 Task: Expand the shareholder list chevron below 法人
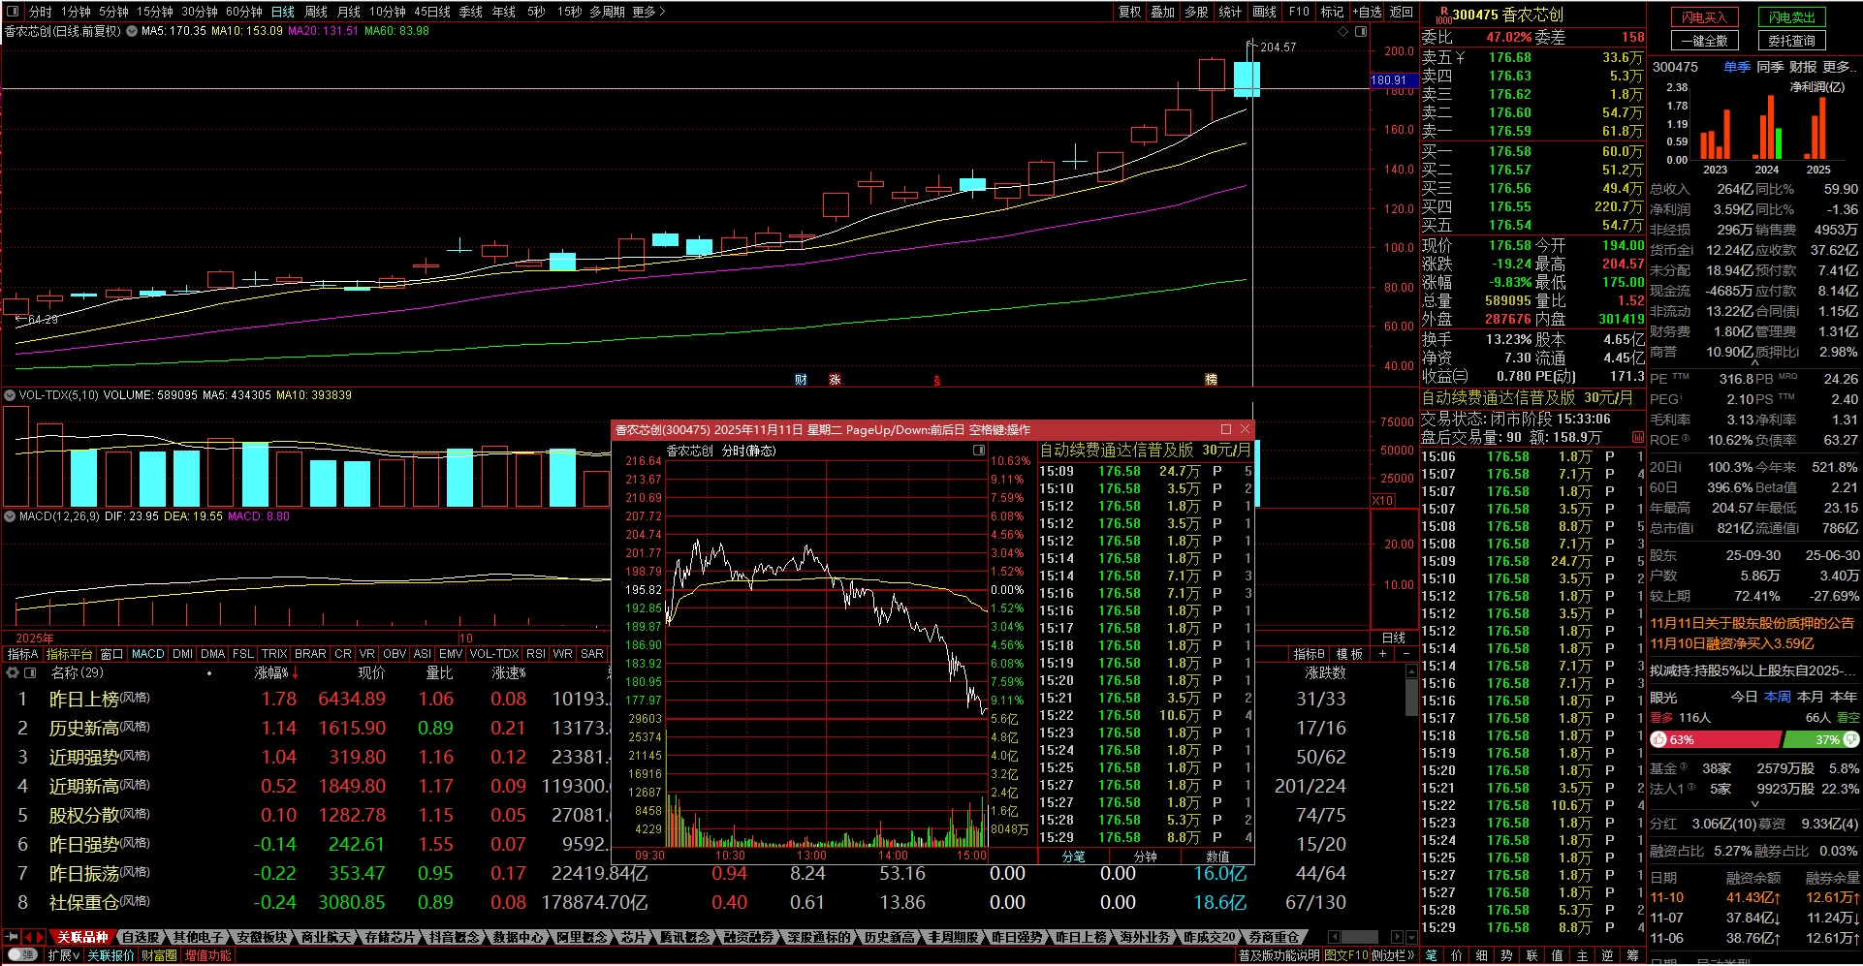coord(1754,803)
